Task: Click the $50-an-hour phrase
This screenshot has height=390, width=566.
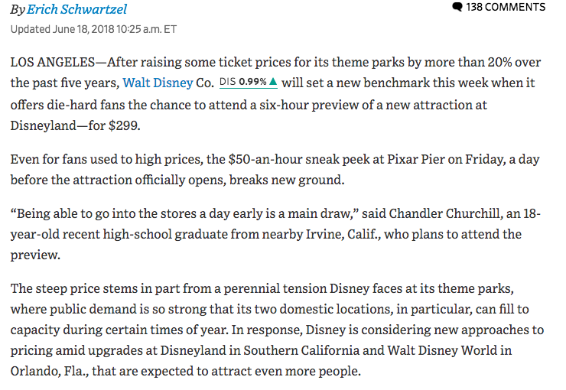Action: pos(265,160)
